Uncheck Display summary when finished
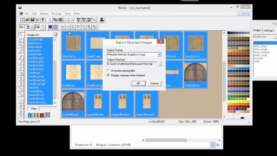 coord(108,75)
